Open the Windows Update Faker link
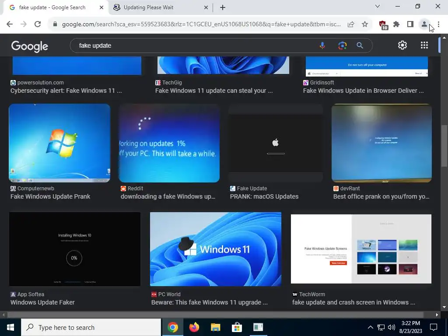The height and width of the screenshot is (336, 448). pos(42,302)
